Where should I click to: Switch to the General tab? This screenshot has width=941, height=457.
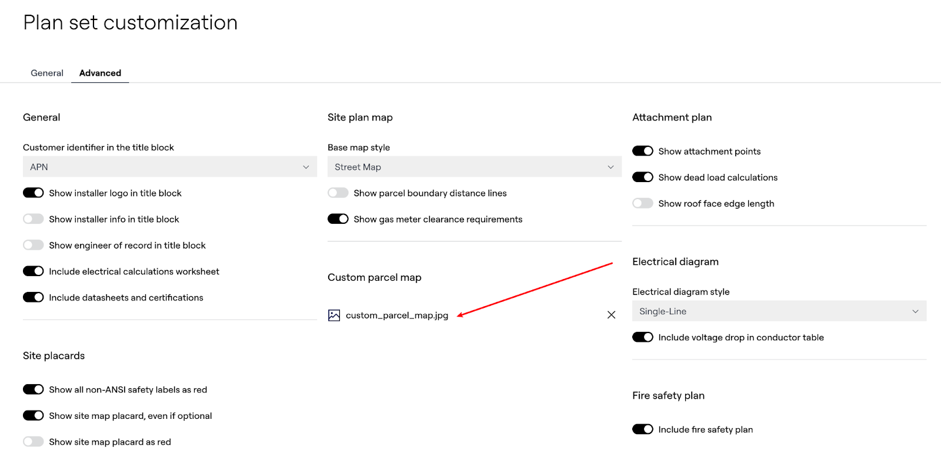click(47, 73)
